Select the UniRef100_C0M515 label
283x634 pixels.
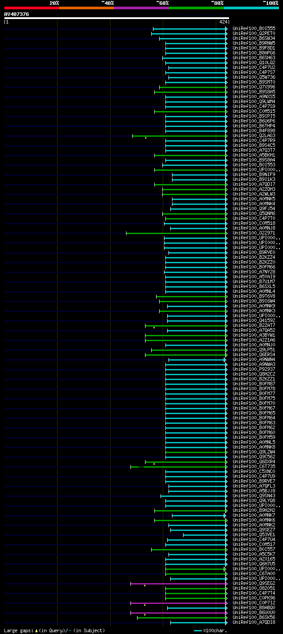click(x=254, y=111)
